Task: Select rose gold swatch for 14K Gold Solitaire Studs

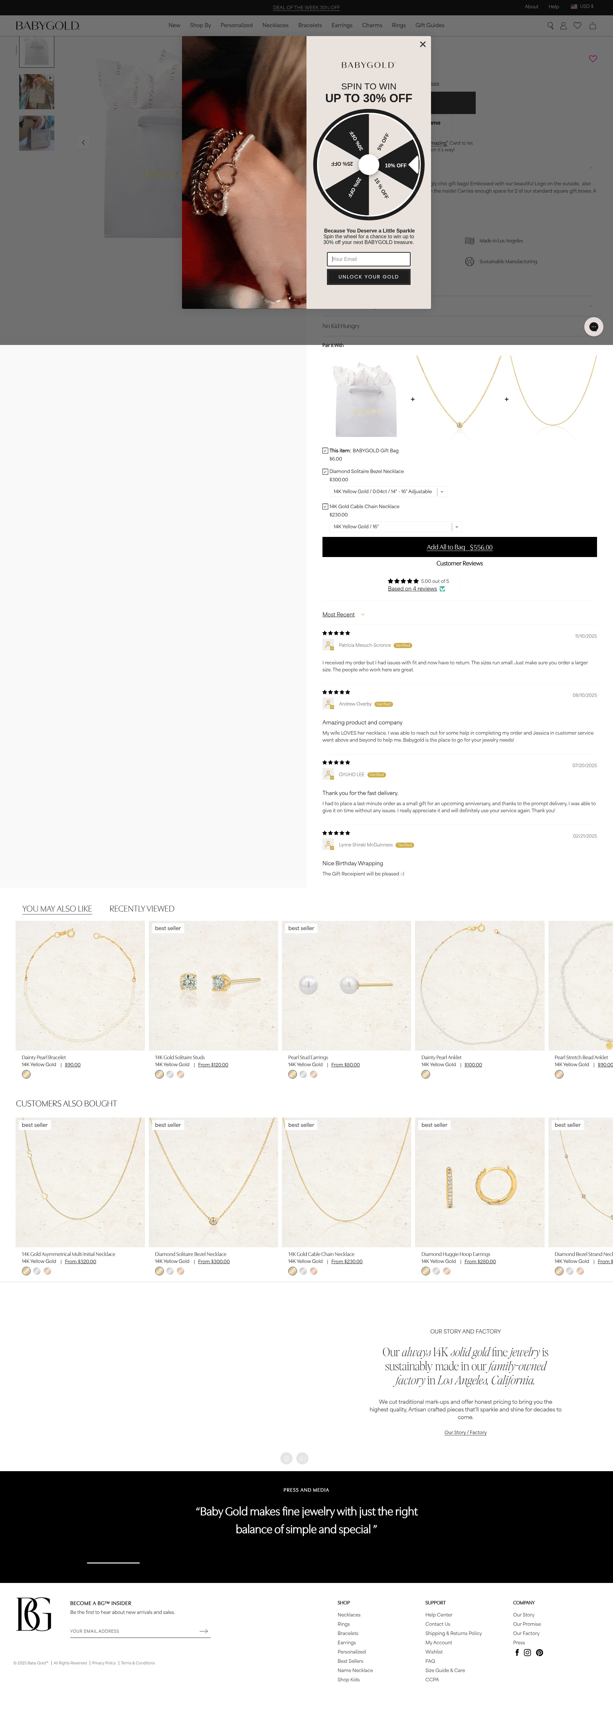Action: coord(180,1074)
